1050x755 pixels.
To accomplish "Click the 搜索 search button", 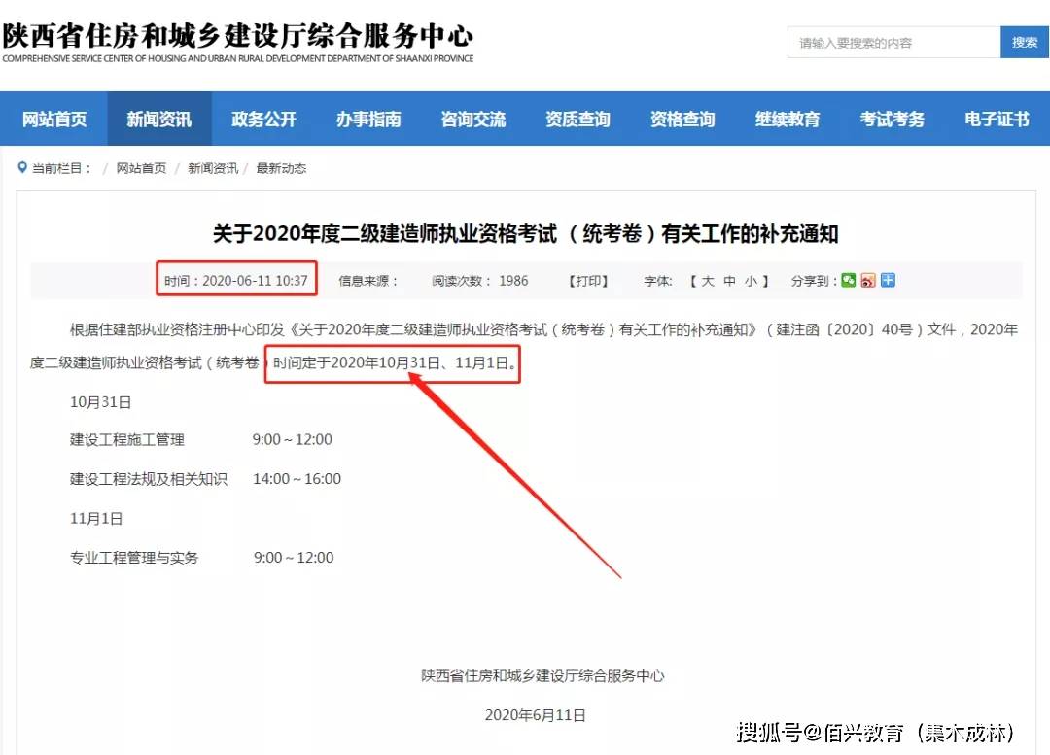I will (1024, 42).
